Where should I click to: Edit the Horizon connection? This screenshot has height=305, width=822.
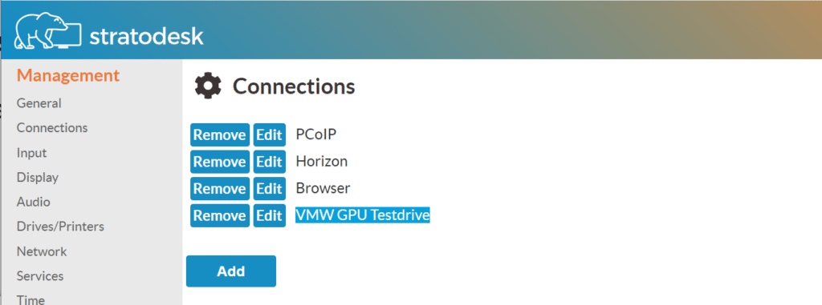pyautogui.click(x=270, y=162)
